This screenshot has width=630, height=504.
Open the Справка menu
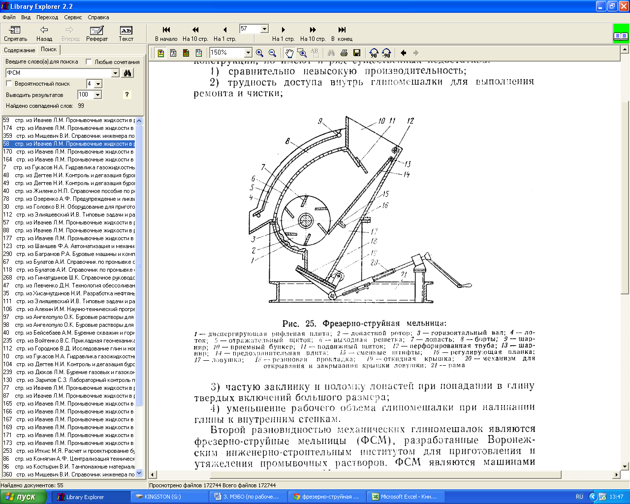point(98,17)
